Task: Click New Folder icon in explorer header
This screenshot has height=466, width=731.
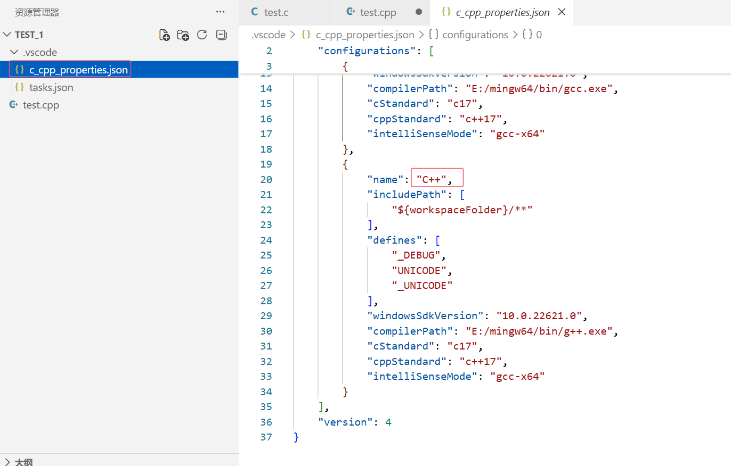Action: tap(183, 35)
